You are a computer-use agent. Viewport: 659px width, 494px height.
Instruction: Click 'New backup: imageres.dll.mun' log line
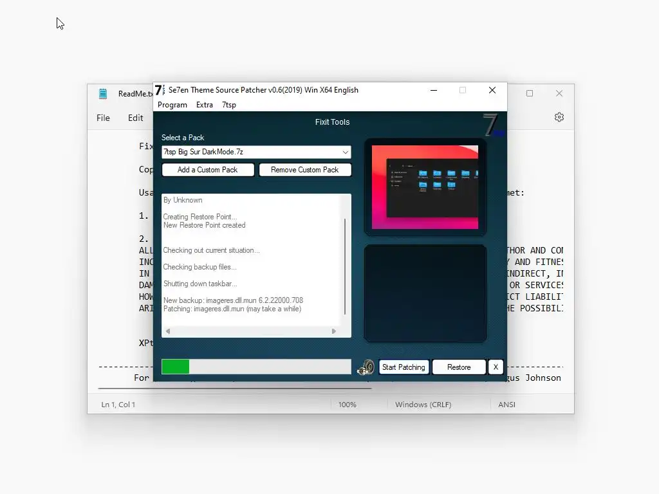[233, 300]
